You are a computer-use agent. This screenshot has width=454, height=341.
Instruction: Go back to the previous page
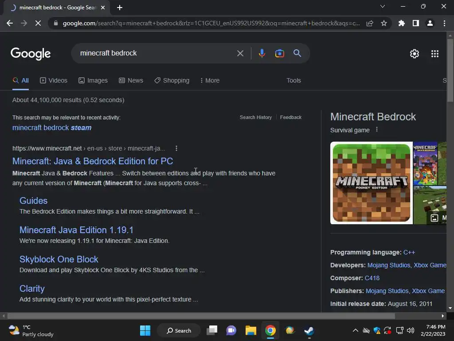point(10,23)
